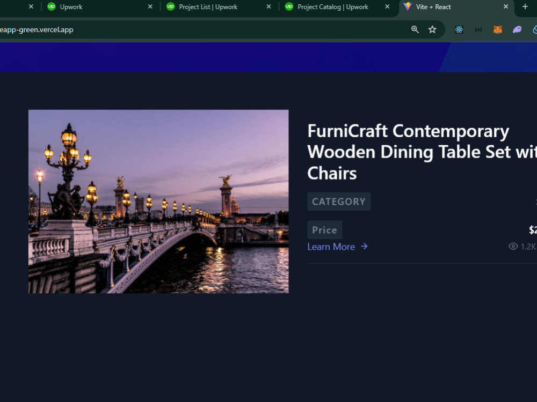537x402 pixels.
Task: Switch to Project List | Upwork tab
Action: click(x=218, y=7)
